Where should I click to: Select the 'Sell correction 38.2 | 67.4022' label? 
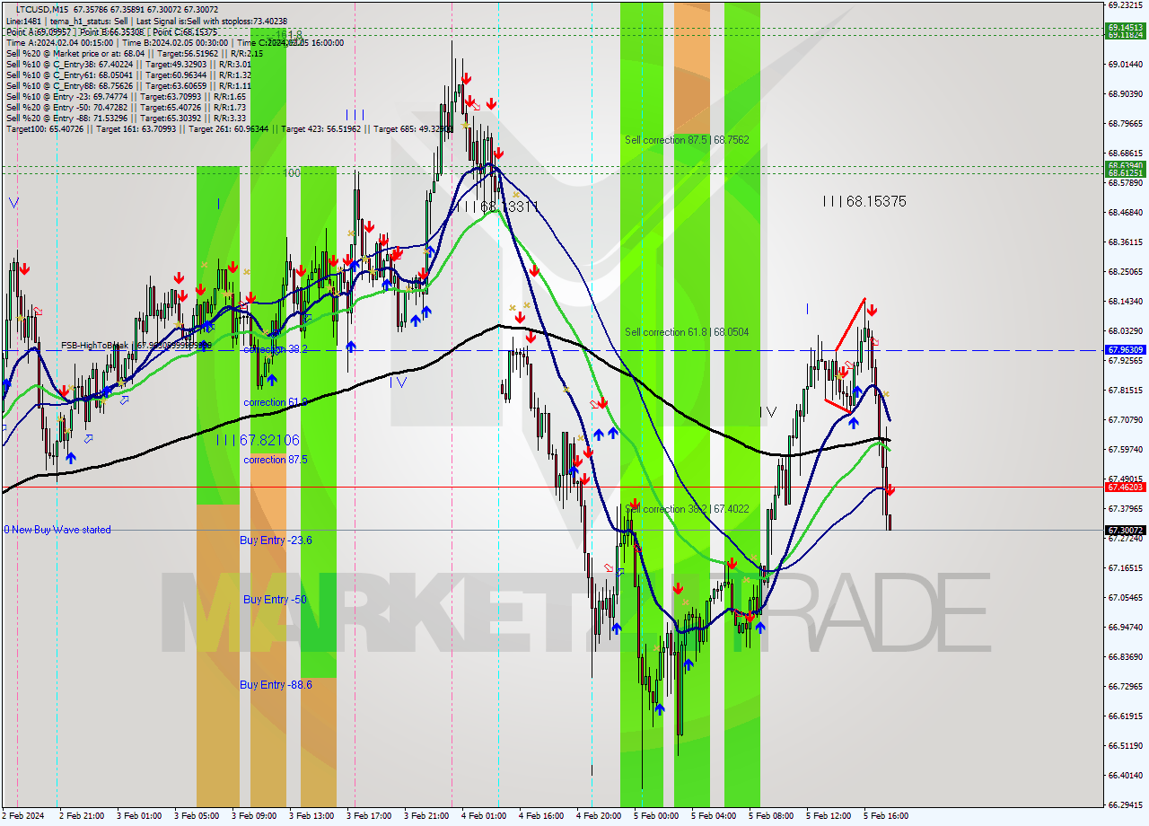click(687, 509)
